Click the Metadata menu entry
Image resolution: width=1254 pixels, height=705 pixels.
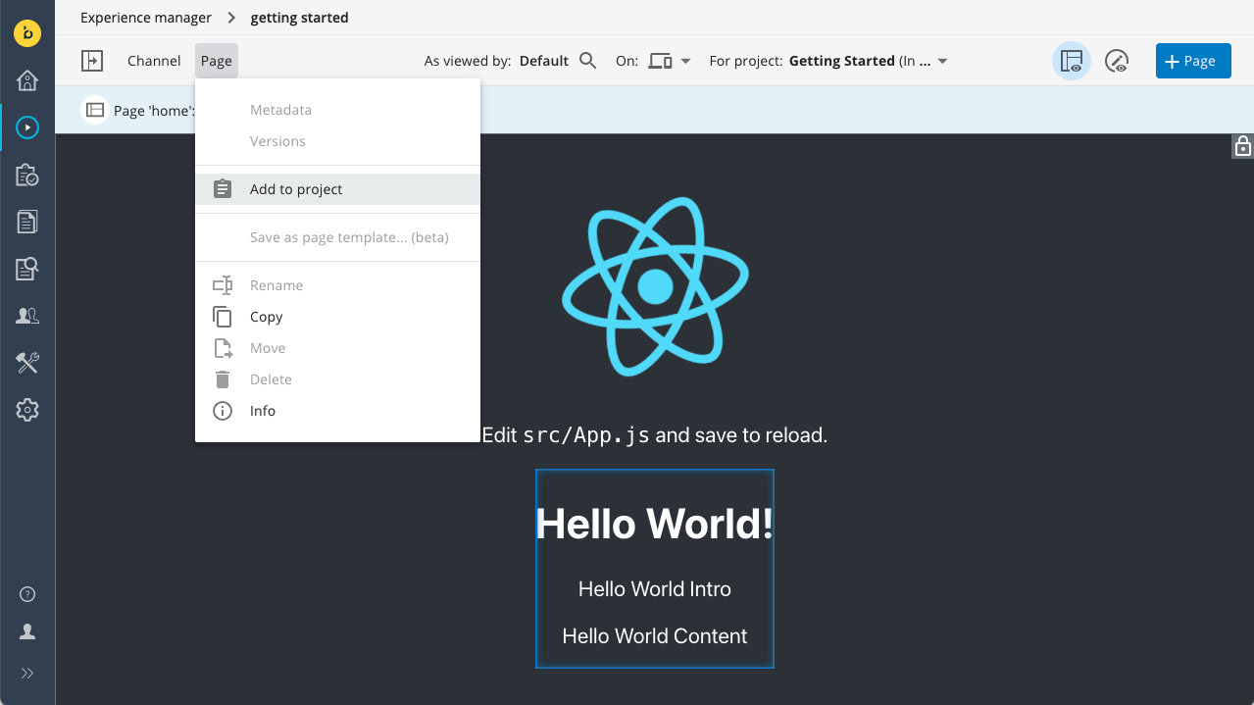point(337,110)
